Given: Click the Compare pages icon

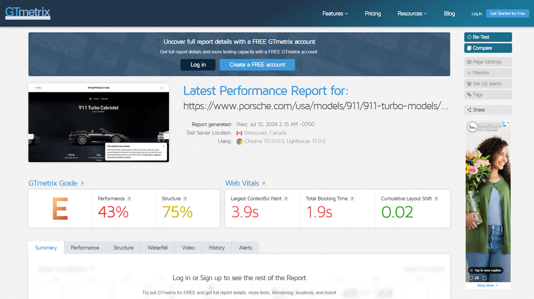Looking at the screenshot, I should [x=469, y=48].
